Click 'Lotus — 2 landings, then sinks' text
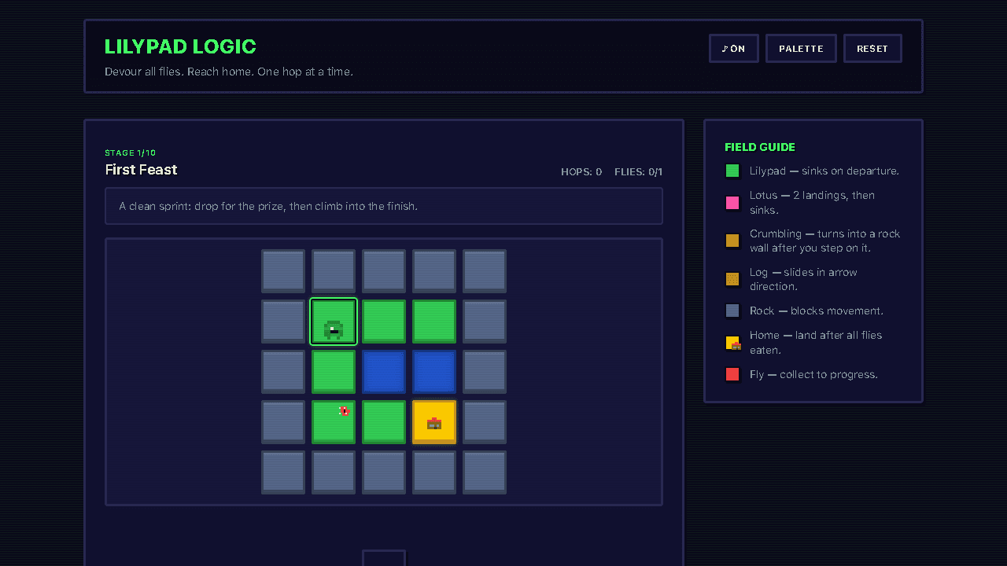The width and height of the screenshot is (1007, 566). point(812,203)
